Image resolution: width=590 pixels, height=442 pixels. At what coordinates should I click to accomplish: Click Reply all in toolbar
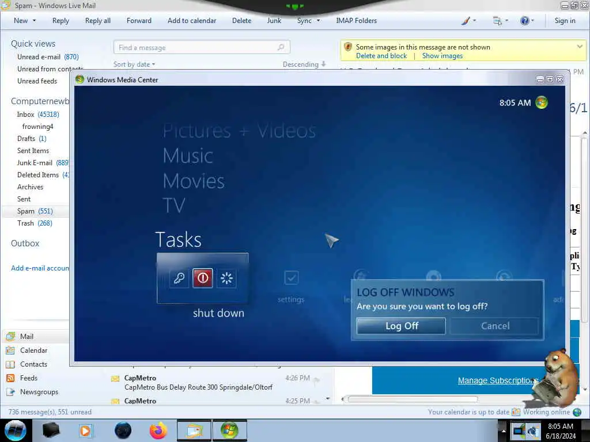[x=98, y=21]
